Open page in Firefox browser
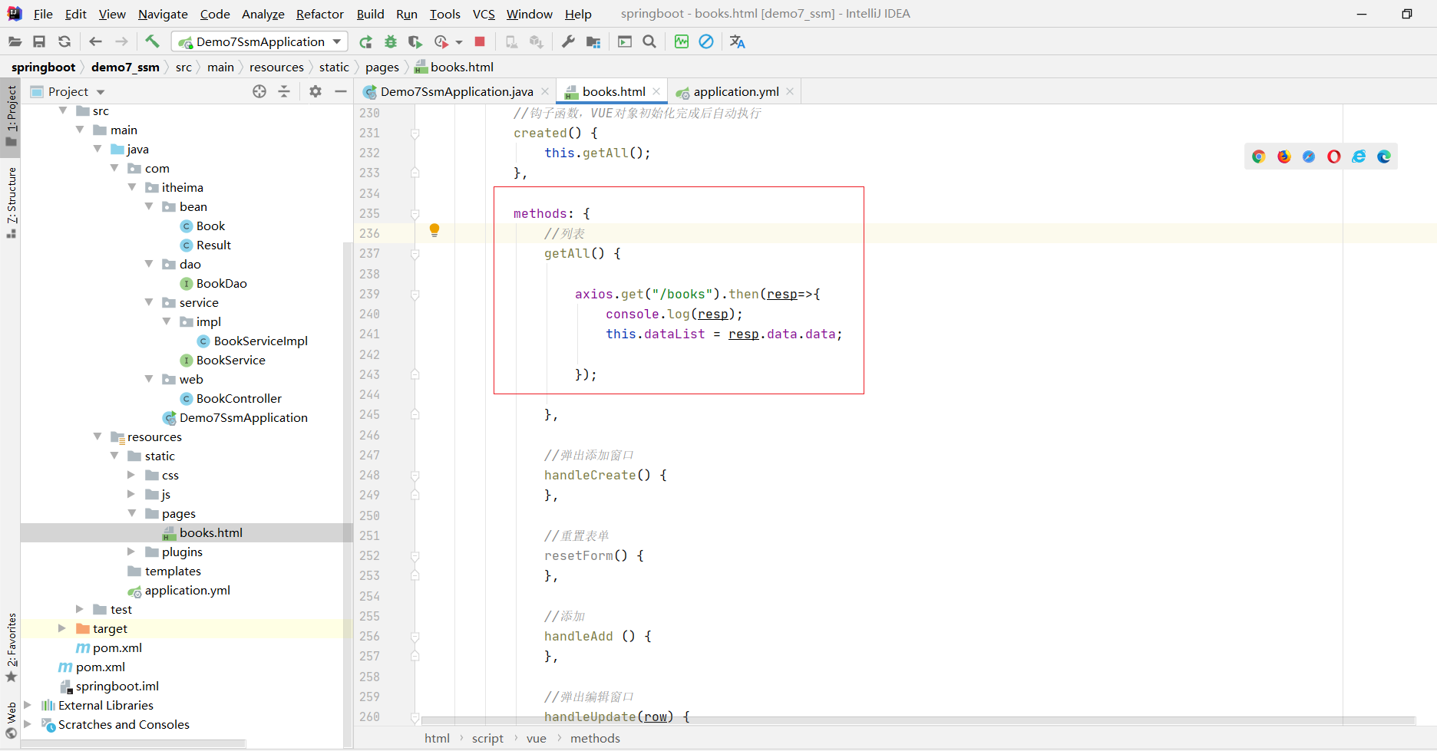 coord(1284,156)
